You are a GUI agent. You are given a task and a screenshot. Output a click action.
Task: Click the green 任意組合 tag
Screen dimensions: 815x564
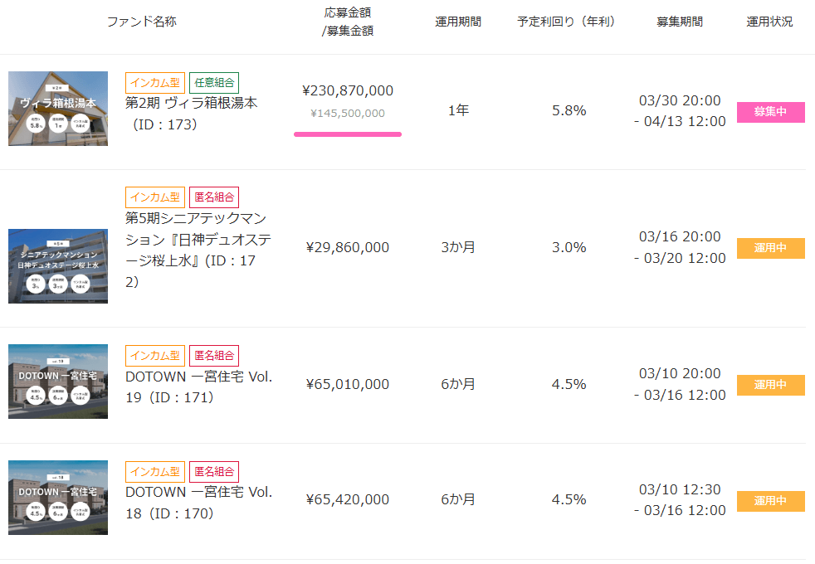point(214,82)
